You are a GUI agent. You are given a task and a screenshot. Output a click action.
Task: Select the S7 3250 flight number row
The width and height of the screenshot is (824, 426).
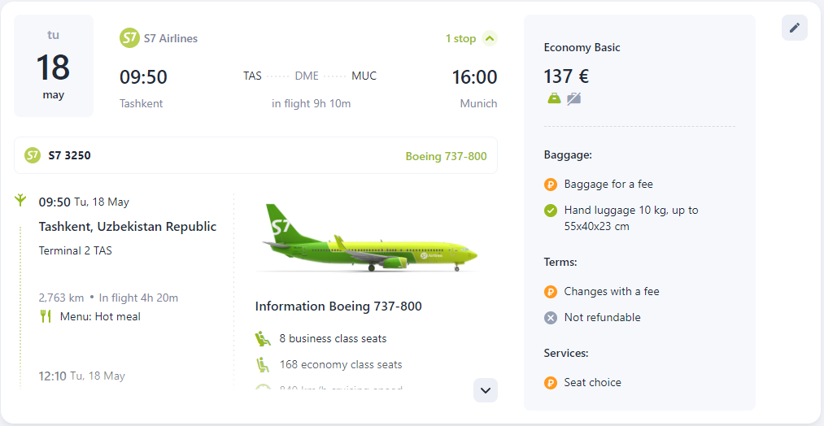point(256,155)
